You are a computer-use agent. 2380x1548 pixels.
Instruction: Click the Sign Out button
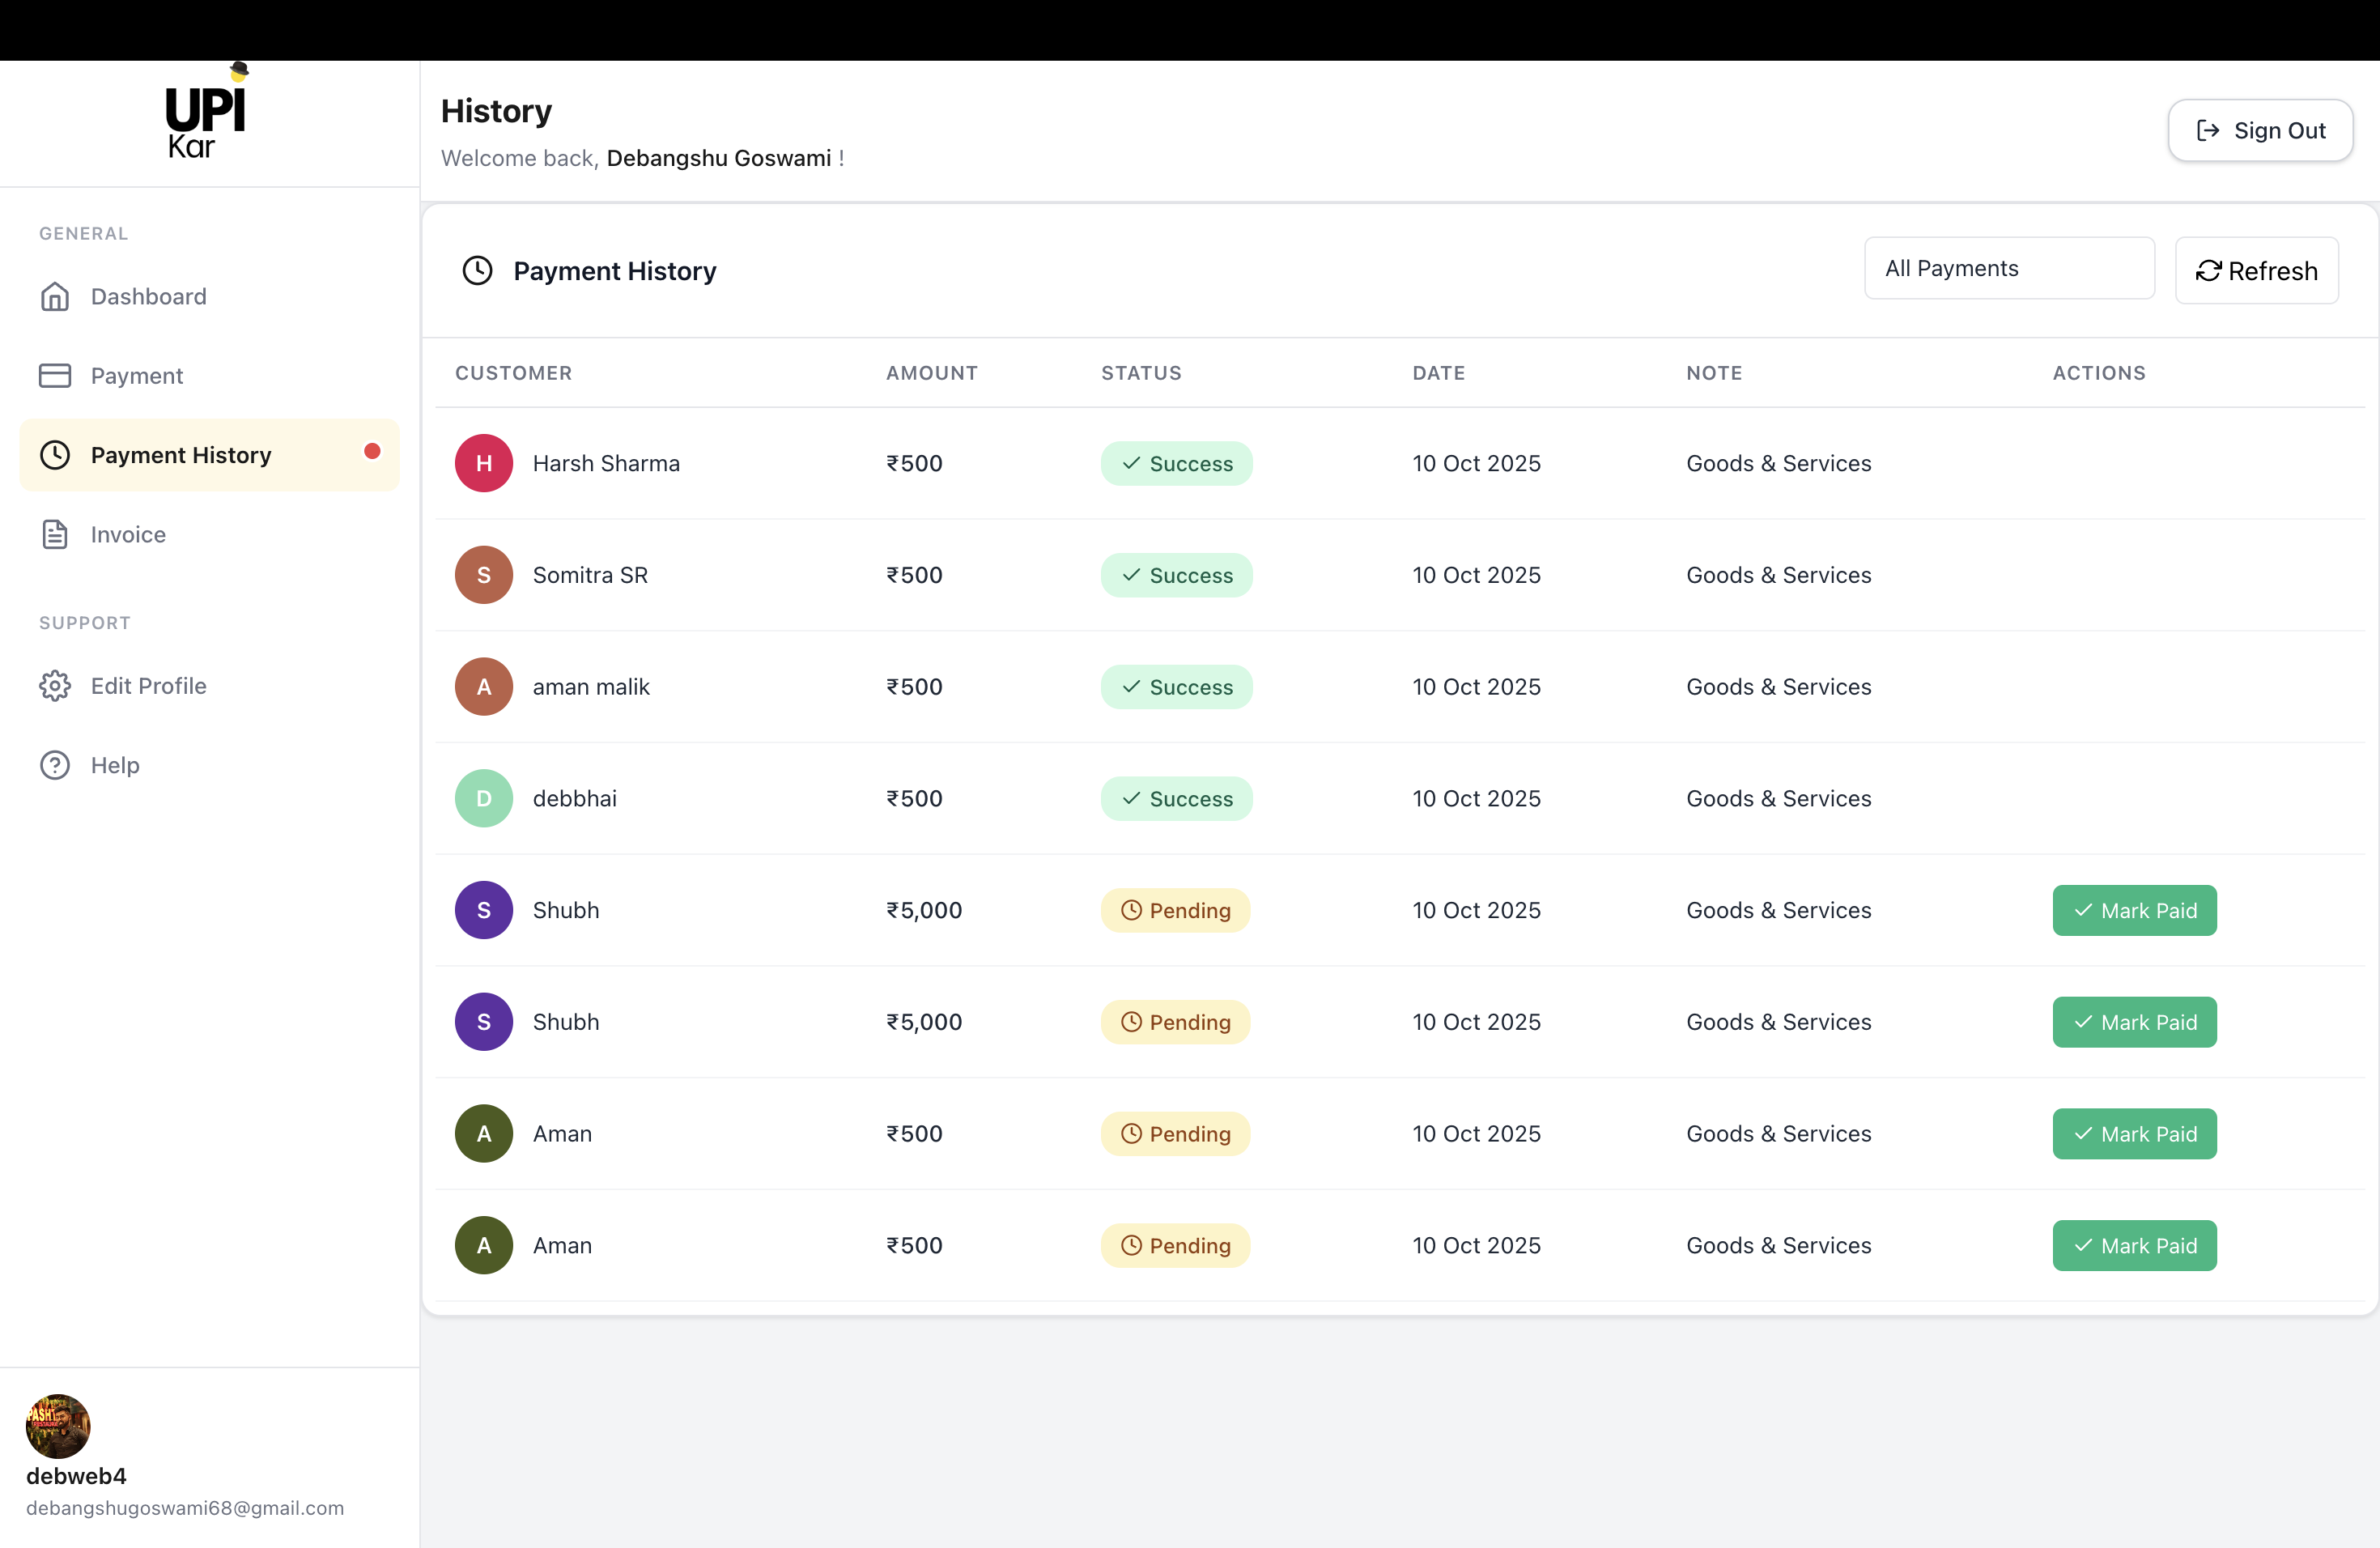[x=2260, y=131]
